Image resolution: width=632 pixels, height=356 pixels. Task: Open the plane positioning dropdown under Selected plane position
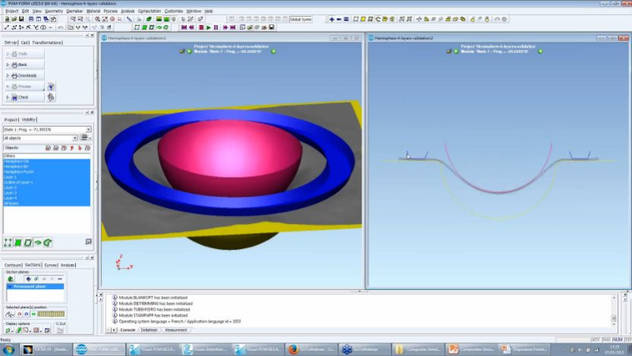click(10, 313)
